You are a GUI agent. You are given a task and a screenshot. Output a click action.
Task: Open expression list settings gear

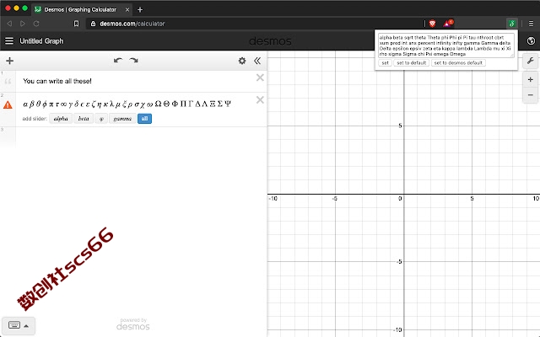[242, 61]
